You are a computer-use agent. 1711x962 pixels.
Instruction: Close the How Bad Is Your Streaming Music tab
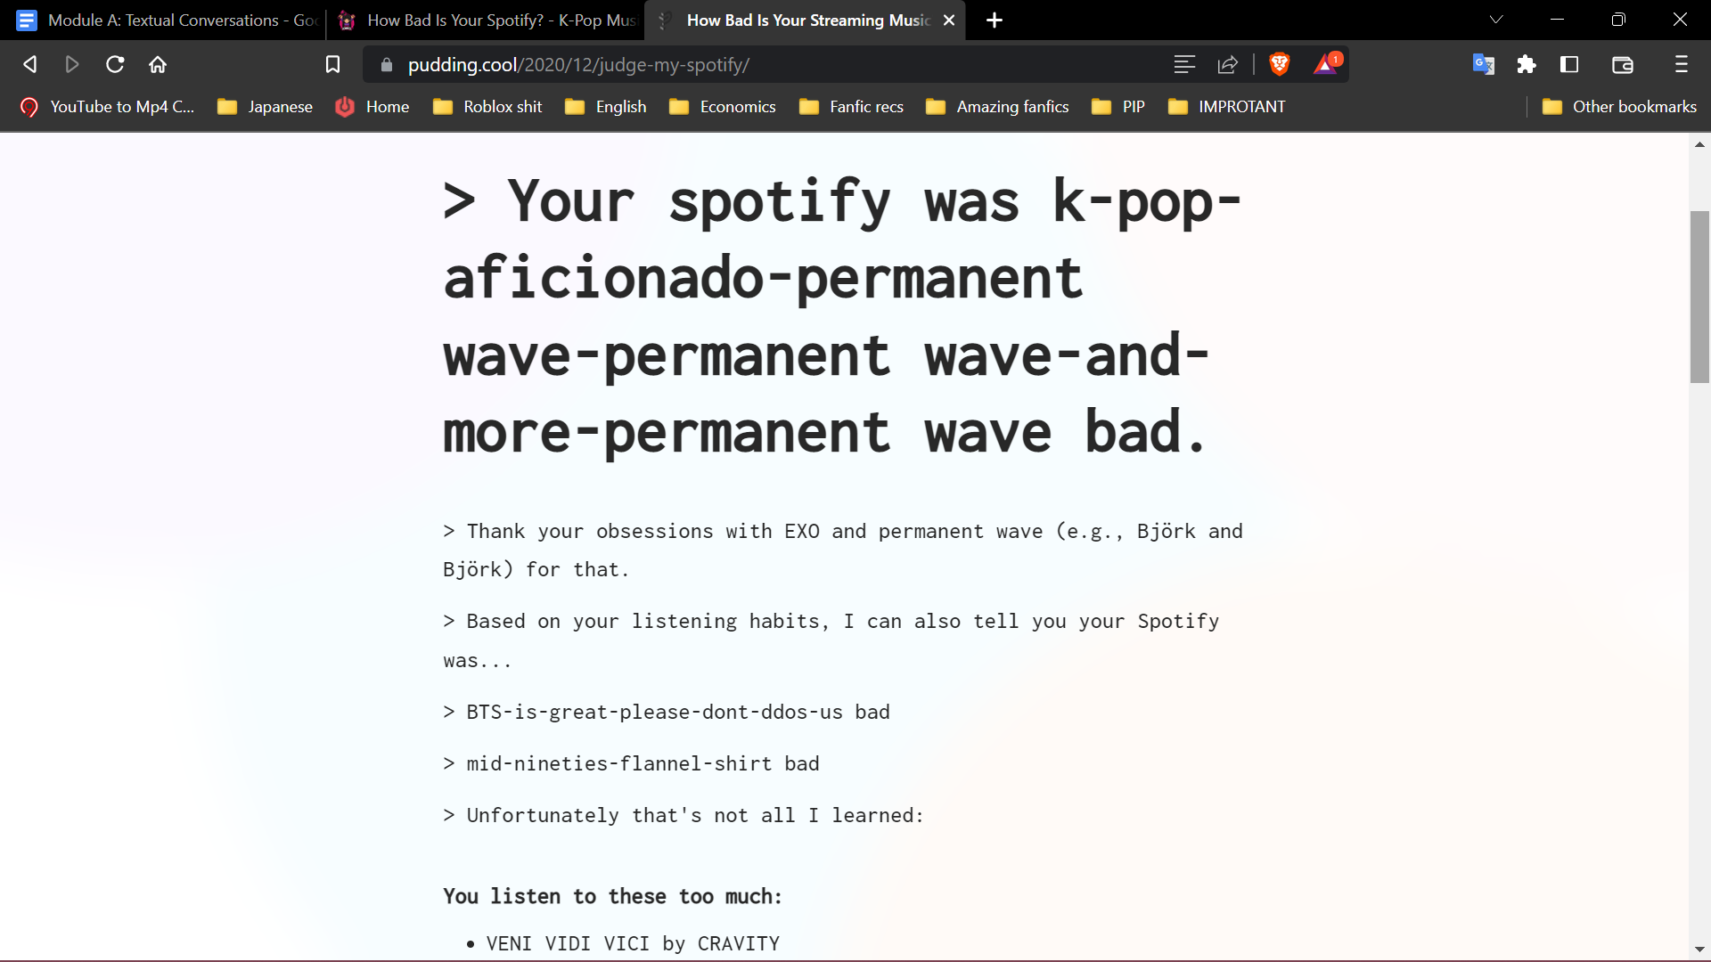(x=949, y=20)
